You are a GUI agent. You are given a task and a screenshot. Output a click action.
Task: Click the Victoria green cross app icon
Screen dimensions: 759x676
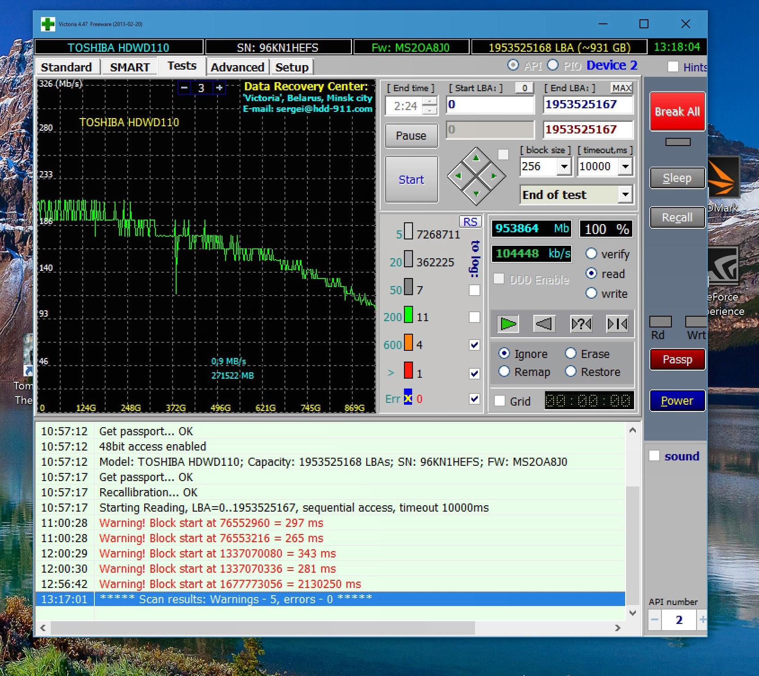pyautogui.click(x=48, y=24)
